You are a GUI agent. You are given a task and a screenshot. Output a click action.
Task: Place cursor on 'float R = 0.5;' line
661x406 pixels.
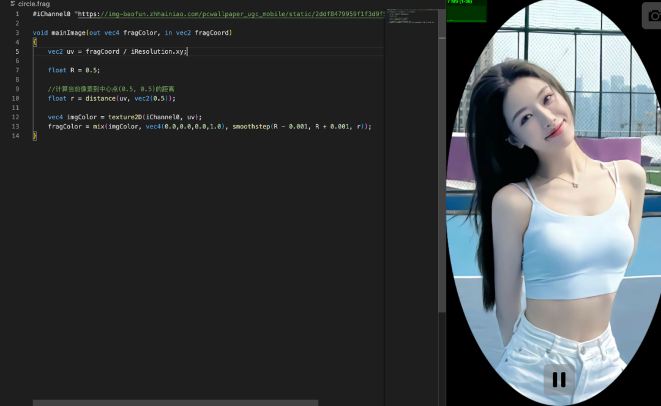(74, 70)
